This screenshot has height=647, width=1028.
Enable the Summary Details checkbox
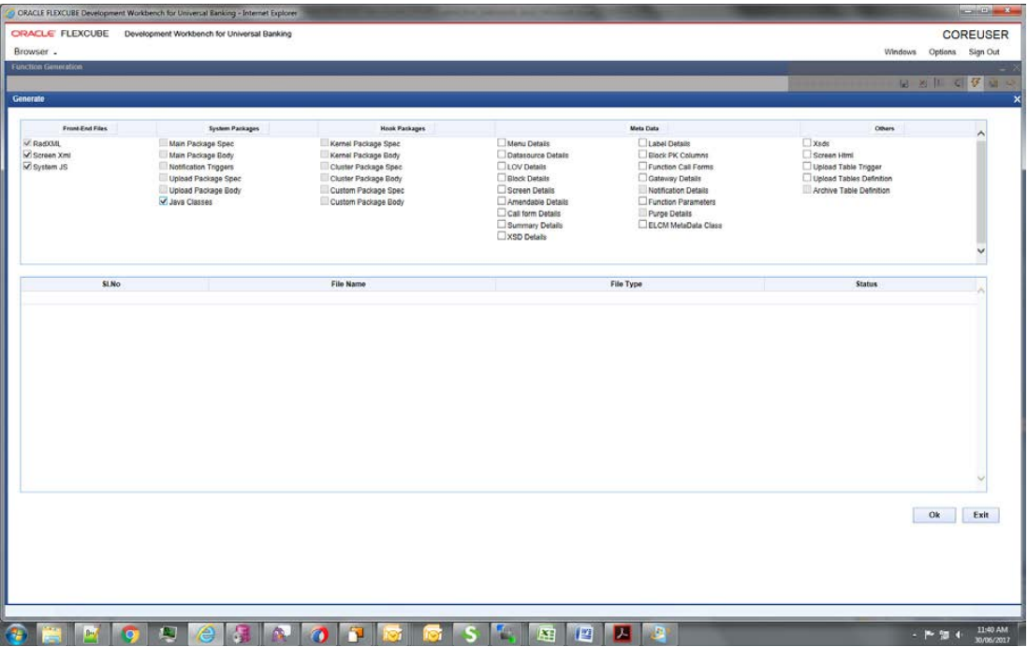[x=502, y=224]
